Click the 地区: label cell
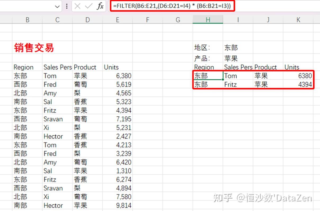 tap(202, 48)
